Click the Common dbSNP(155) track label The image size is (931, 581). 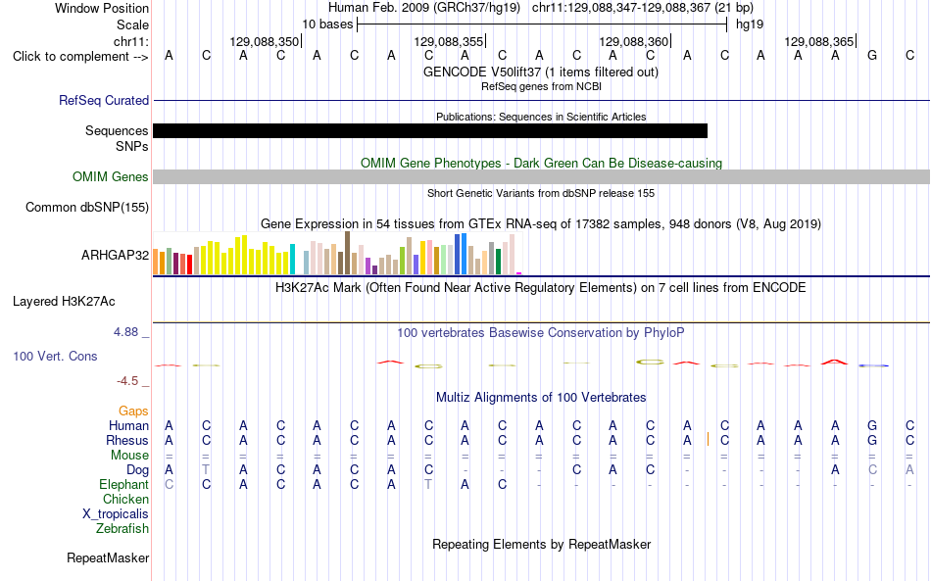tap(86, 207)
